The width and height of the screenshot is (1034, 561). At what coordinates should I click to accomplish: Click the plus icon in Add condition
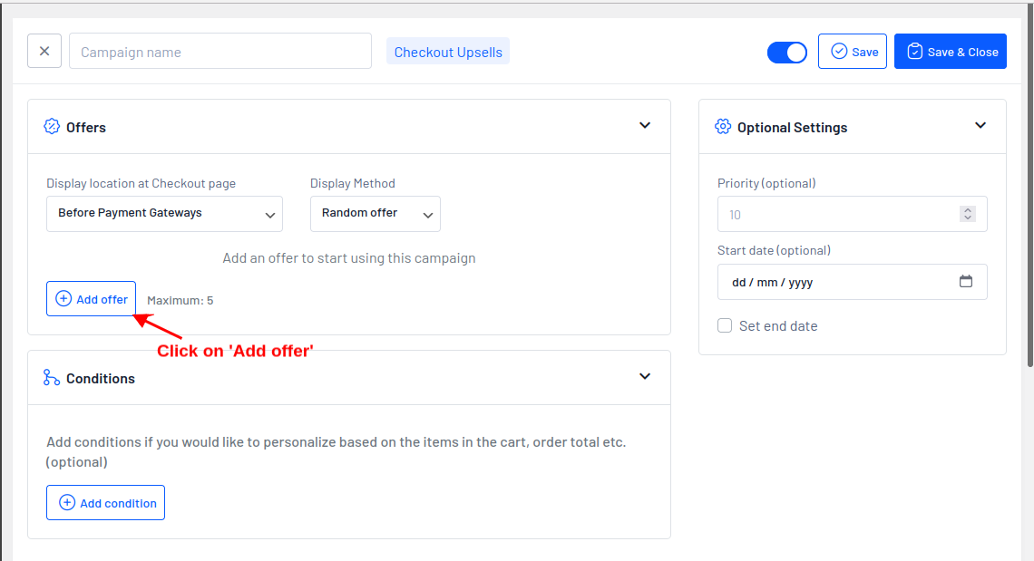67,503
